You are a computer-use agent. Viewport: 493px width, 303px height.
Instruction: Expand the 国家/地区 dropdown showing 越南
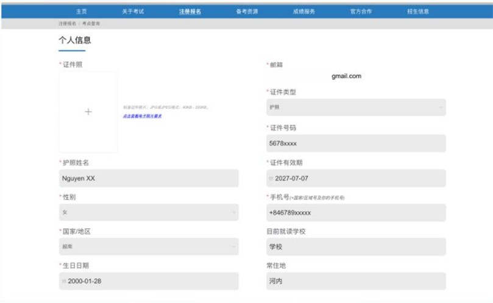click(x=149, y=246)
